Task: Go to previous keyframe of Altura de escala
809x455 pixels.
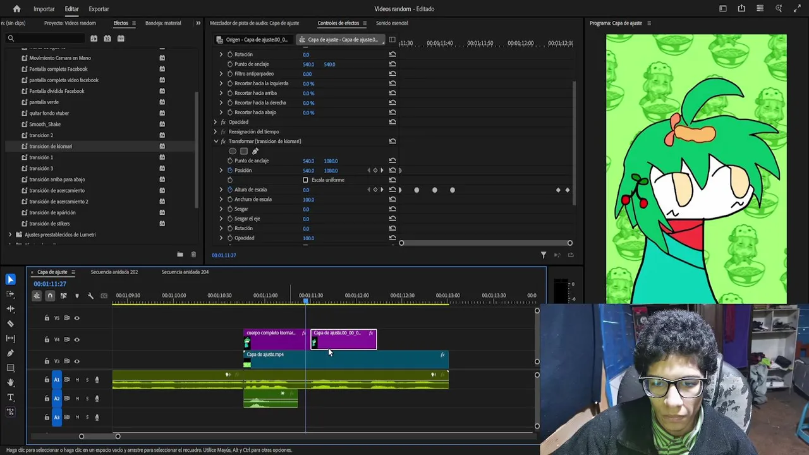Action: (x=369, y=190)
